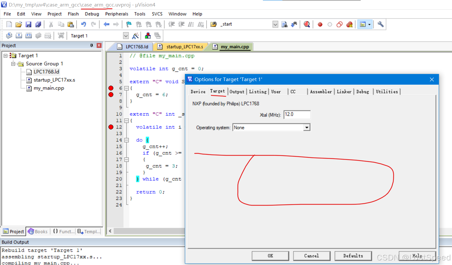Open the CC tab in the Options dialog

click(x=297, y=92)
